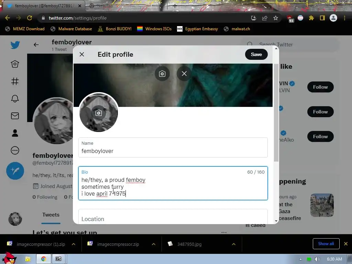
Task: Save the edited profile
Action: tap(256, 54)
